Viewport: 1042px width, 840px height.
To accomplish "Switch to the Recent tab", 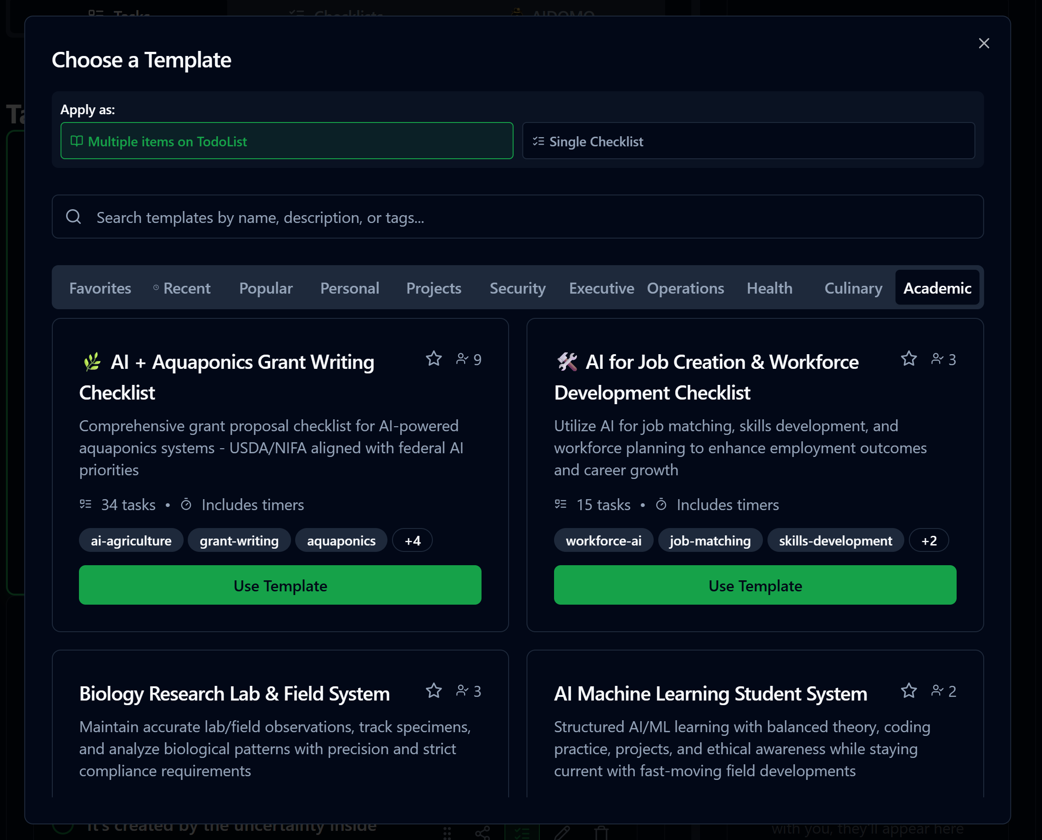I will 182,288.
